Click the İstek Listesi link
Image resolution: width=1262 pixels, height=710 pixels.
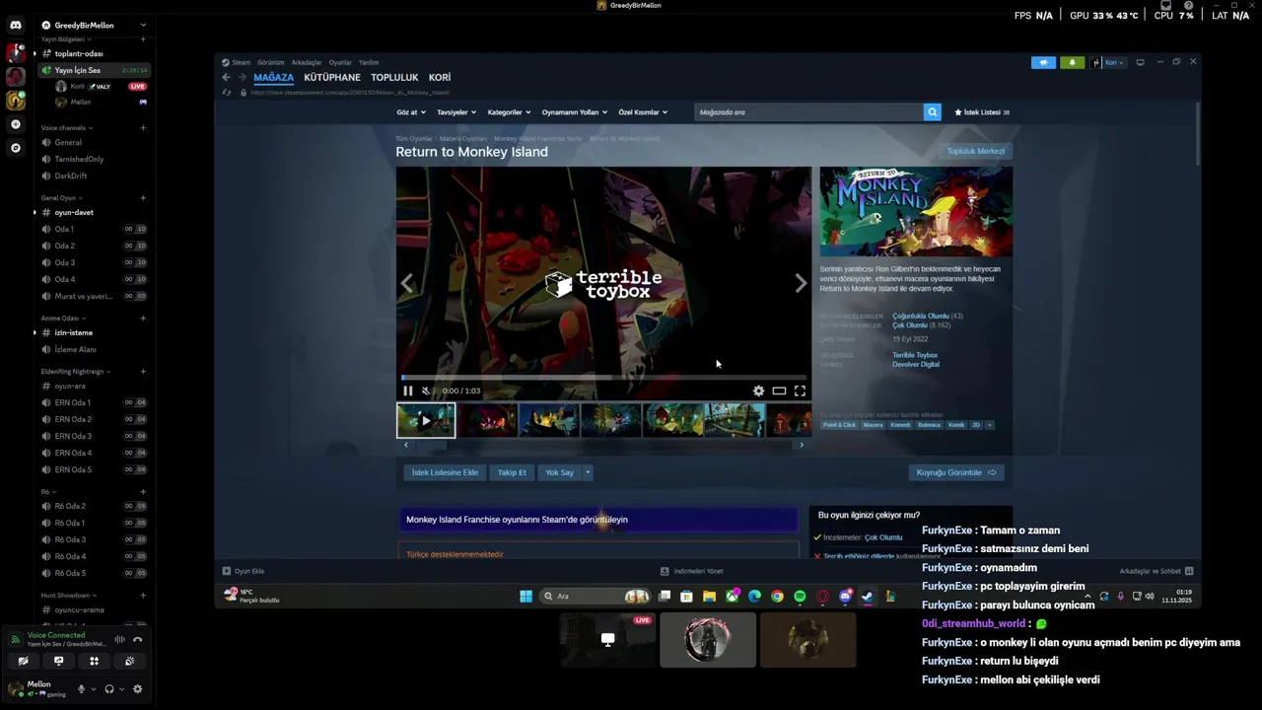click(x=981, y=112)
